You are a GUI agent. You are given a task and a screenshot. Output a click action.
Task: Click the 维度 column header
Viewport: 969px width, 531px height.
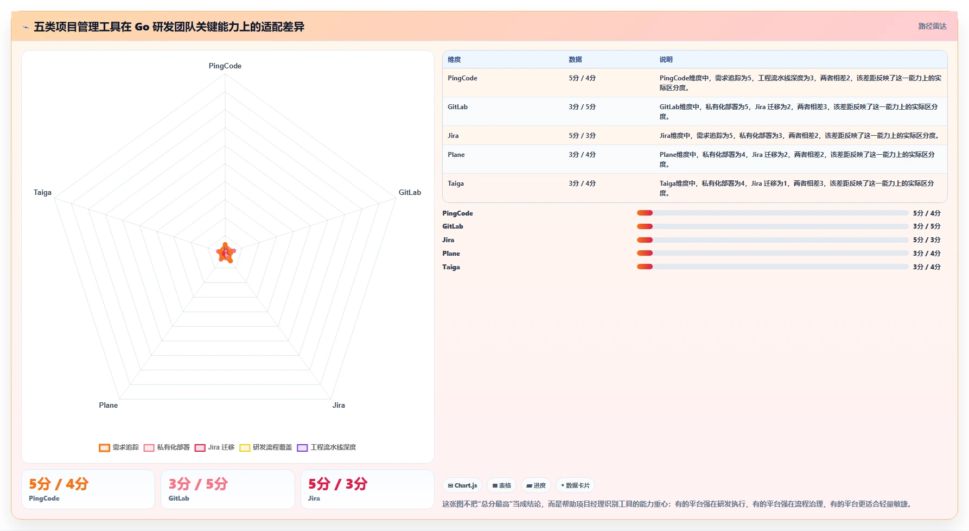pyautogui.click(x=454, y=60)
